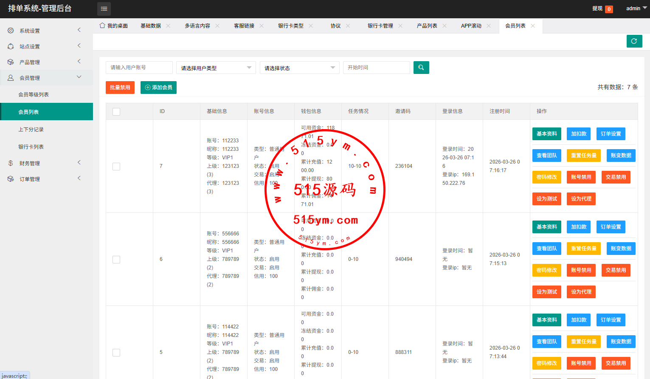Click the magnifier search icon button
Screen dimensions: 650x379
[421, 68]
